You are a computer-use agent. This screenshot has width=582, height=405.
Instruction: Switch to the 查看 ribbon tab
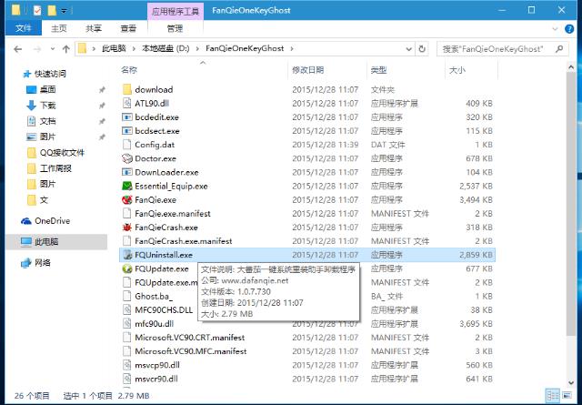point(129,28)
